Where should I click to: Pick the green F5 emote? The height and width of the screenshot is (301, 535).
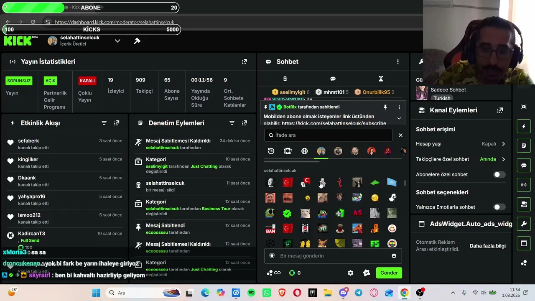(374, 244)
